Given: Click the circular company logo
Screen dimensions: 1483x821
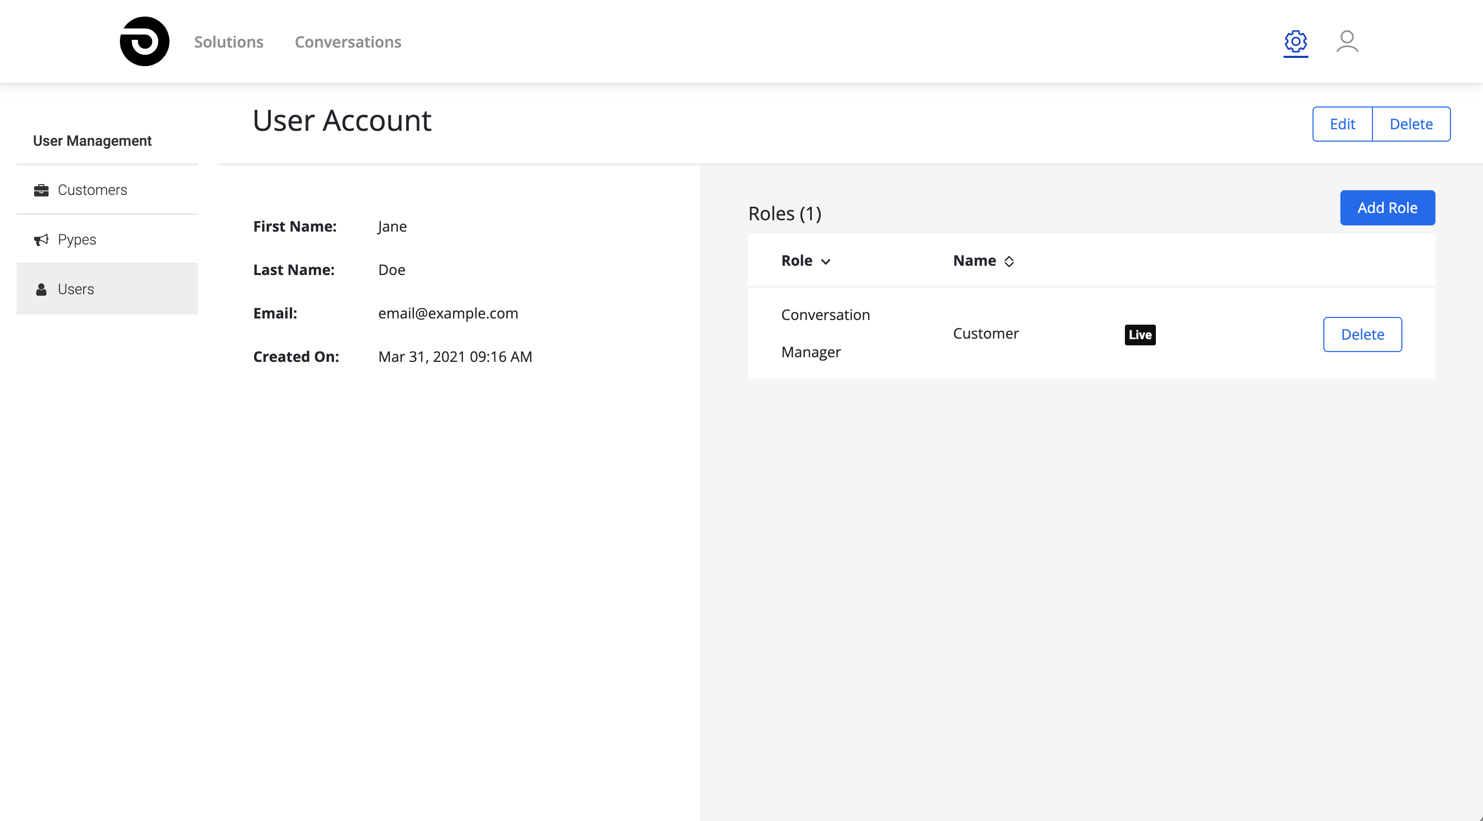Looking at the screenshot, I should (145, 41).
